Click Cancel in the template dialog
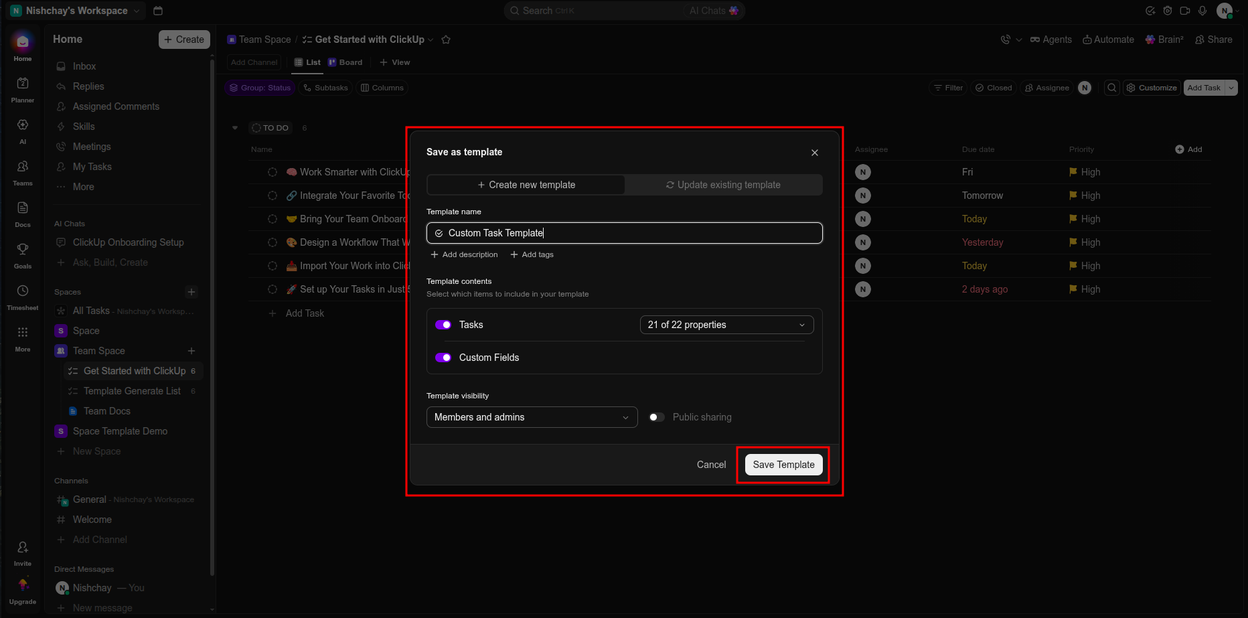1248x618 pixels. click(711, 465)
